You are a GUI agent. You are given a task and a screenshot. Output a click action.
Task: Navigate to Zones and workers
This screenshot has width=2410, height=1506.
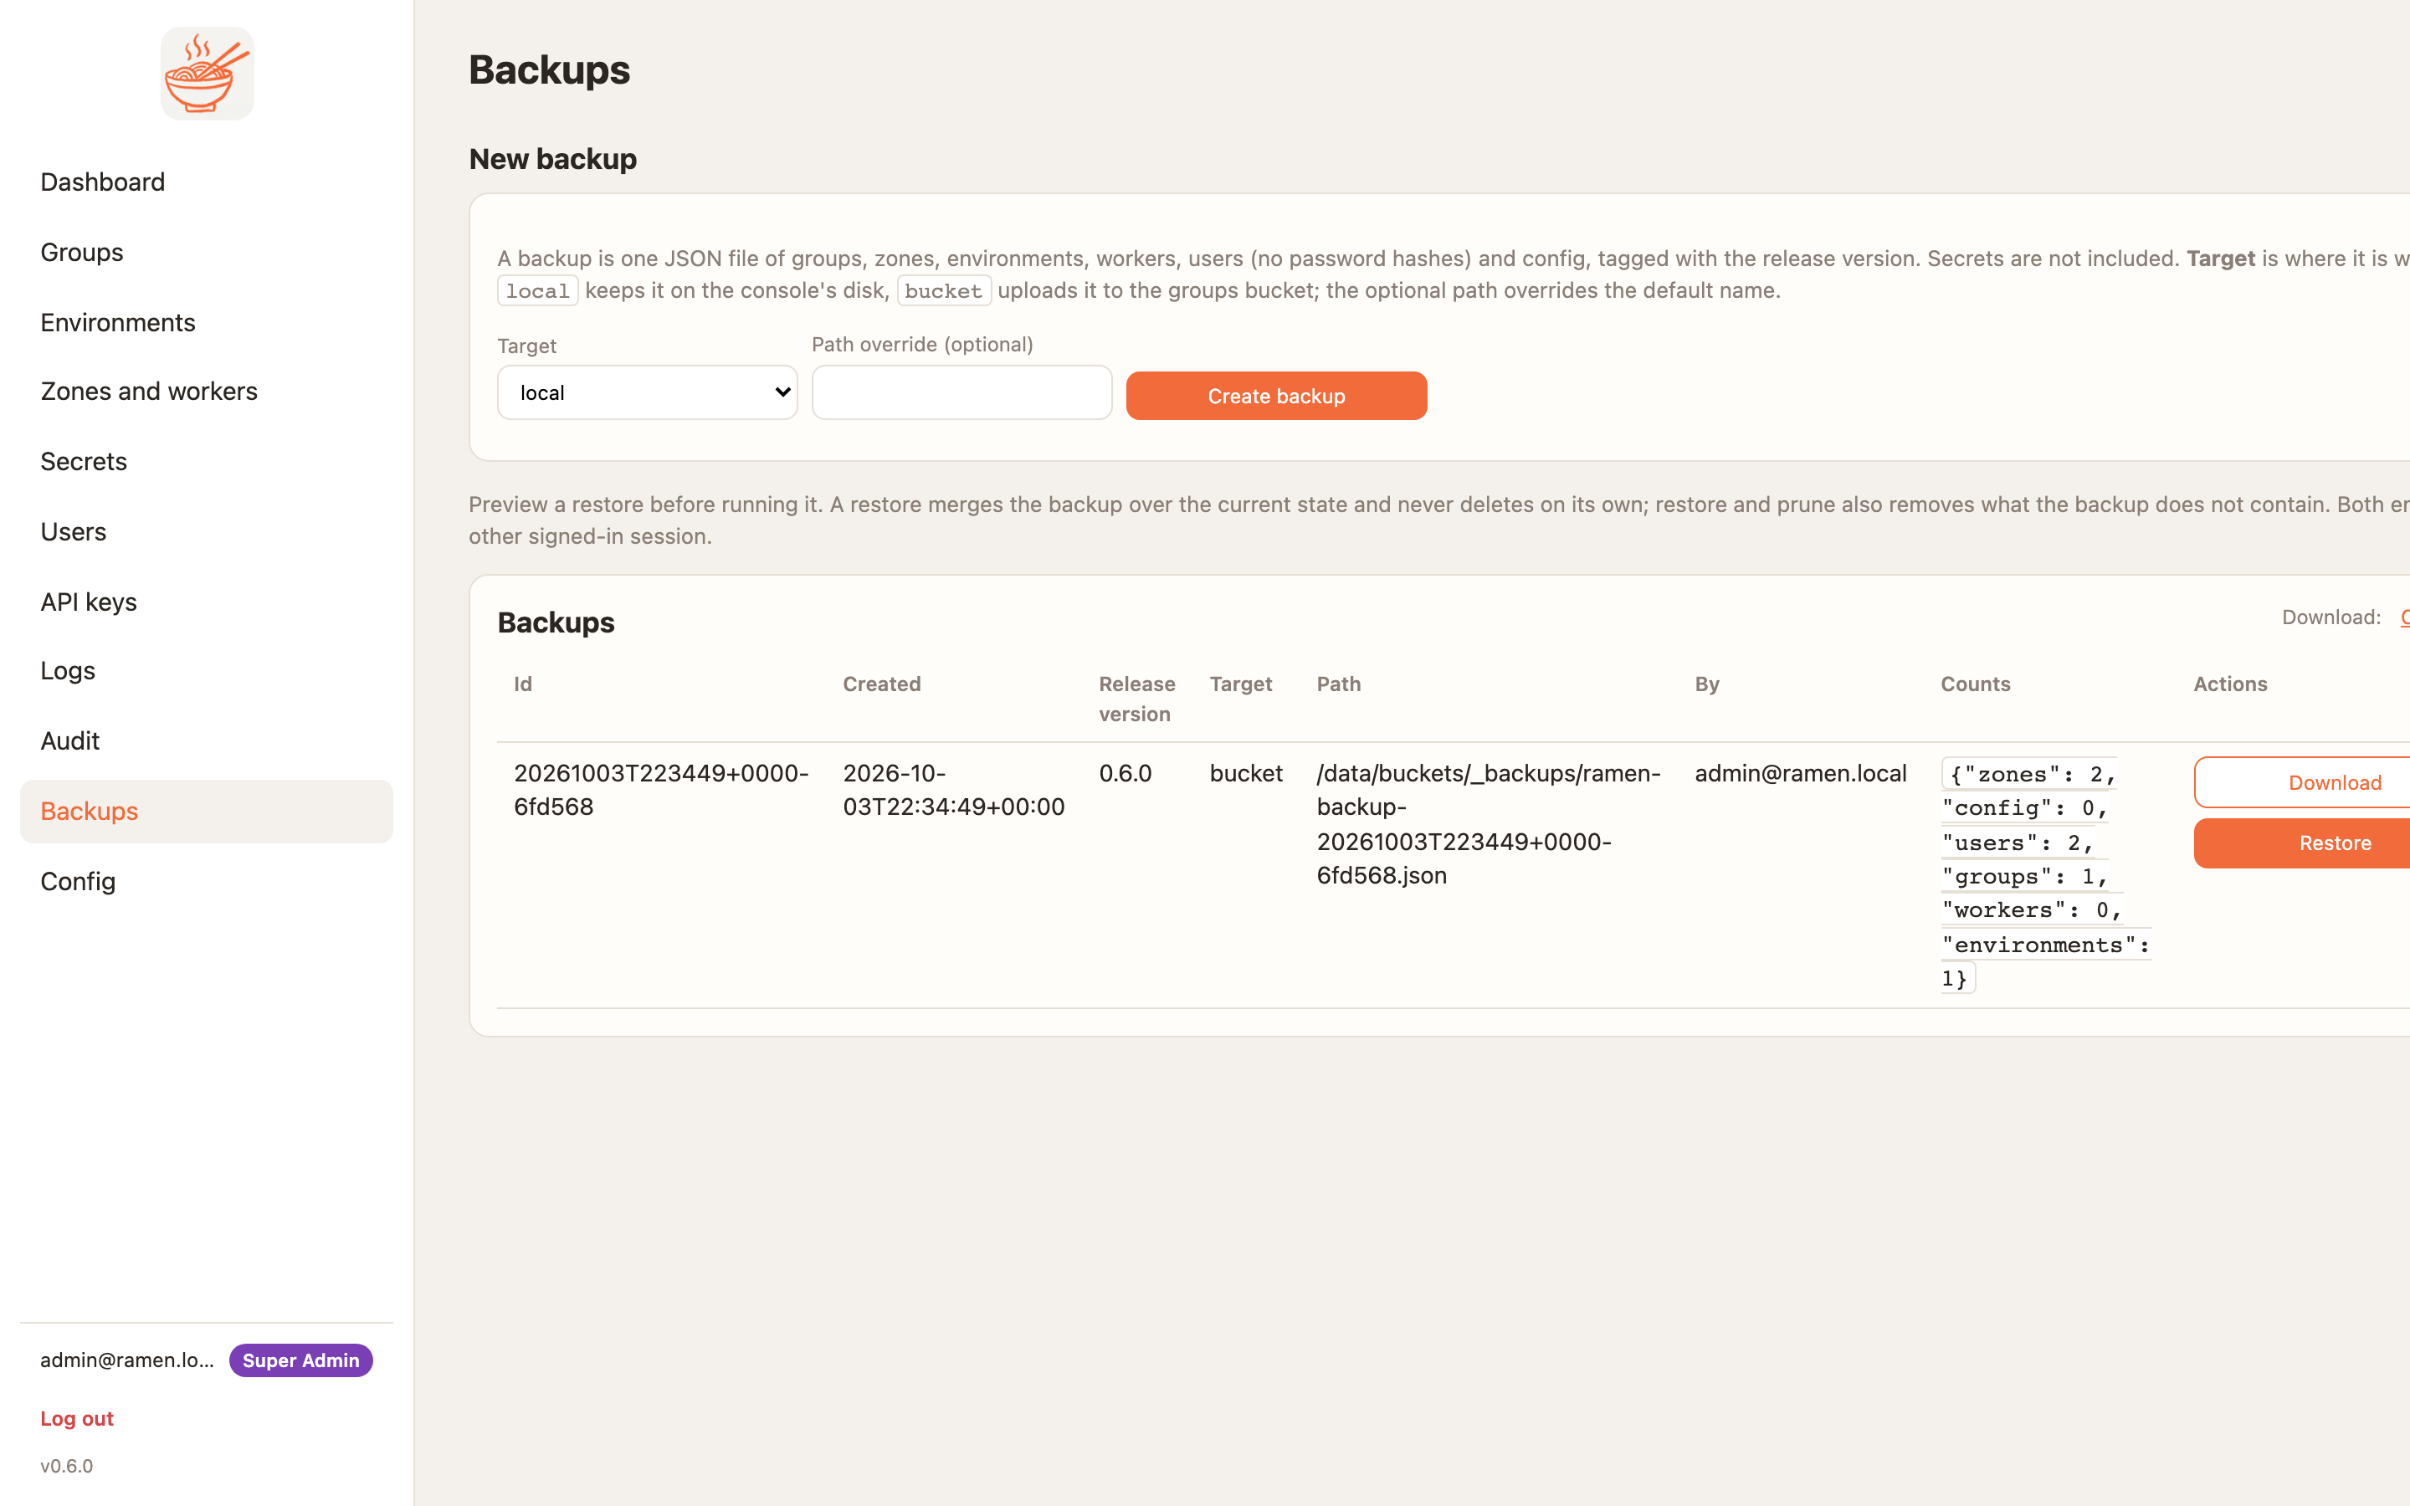tap(206, 392)
